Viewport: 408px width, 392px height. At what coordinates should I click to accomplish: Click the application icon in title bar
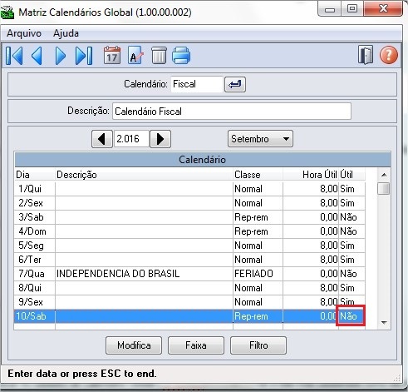click(7, 12)
